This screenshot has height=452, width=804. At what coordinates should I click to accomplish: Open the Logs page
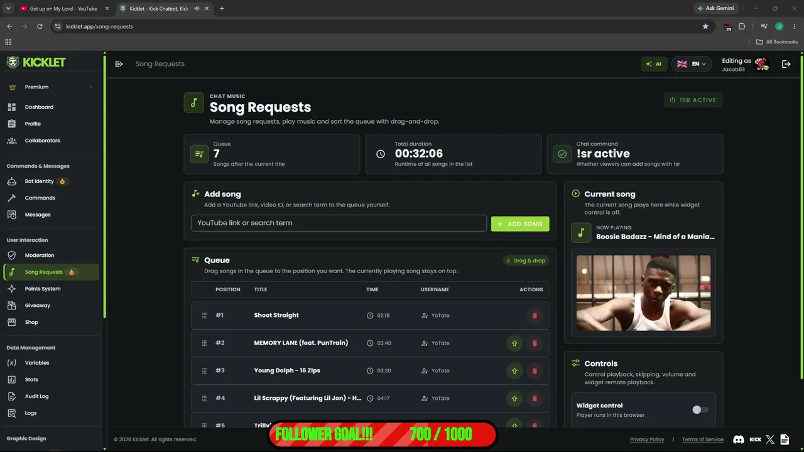click(x=31, y=413)
